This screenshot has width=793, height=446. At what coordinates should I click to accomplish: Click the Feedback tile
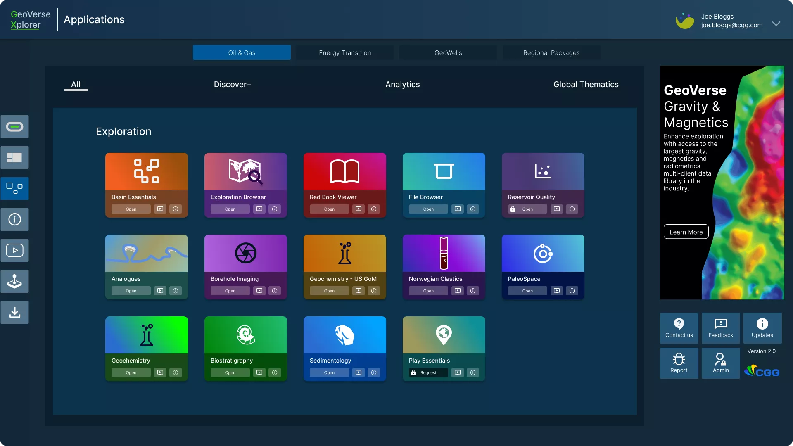click(x=720, y=328)
